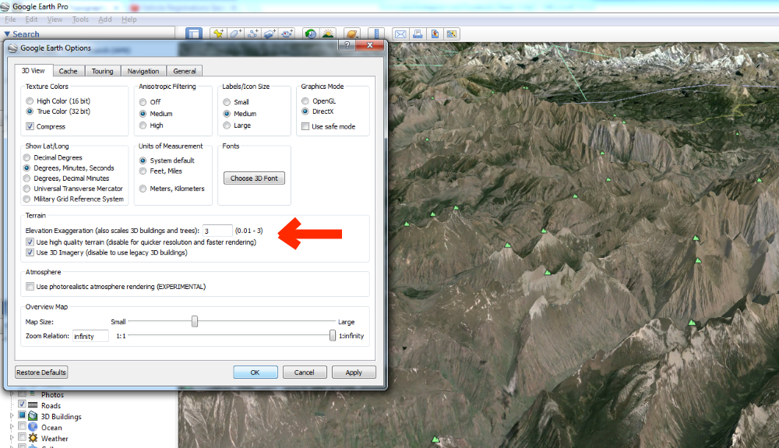Click OK to confirm options

255,372
